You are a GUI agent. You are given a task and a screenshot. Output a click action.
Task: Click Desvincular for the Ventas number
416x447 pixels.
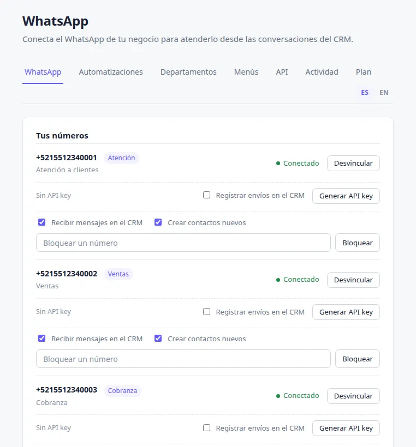coord(353,280)
